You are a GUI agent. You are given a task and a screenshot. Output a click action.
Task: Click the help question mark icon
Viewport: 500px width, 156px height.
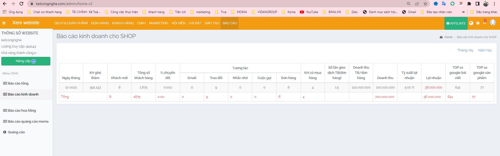pos(478,23)
